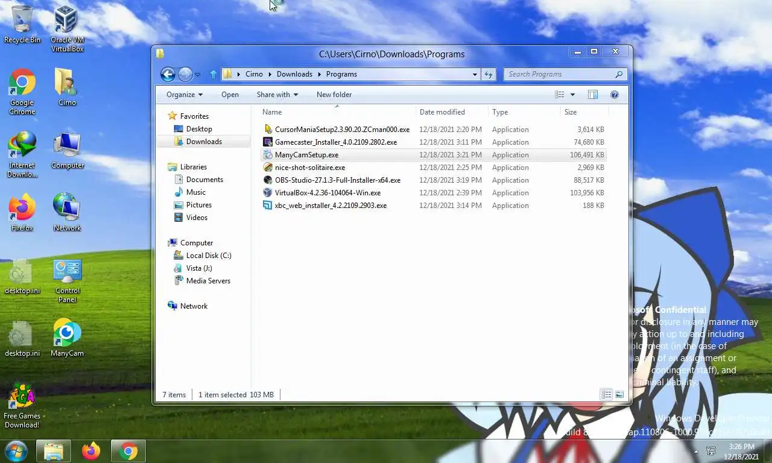
Task: Select desktop.ini above Control Panel row
Action: coord(22,276)
